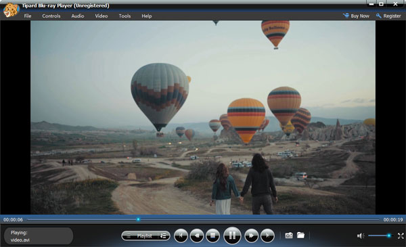
Task: Click the Buy Now link
Action: (357, 16)
